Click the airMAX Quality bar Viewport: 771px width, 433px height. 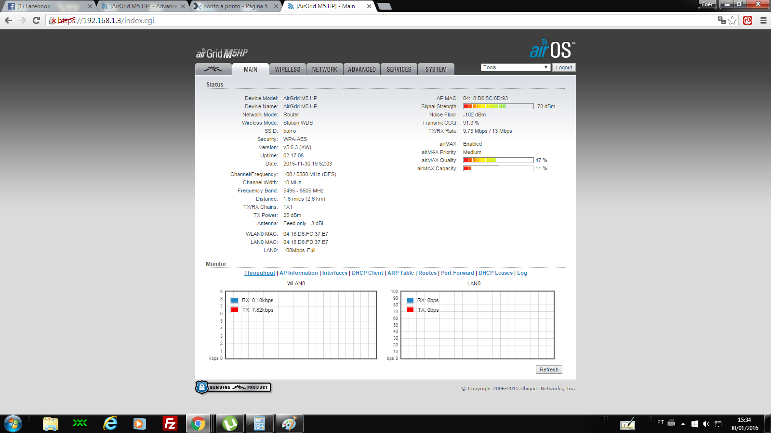498,160
